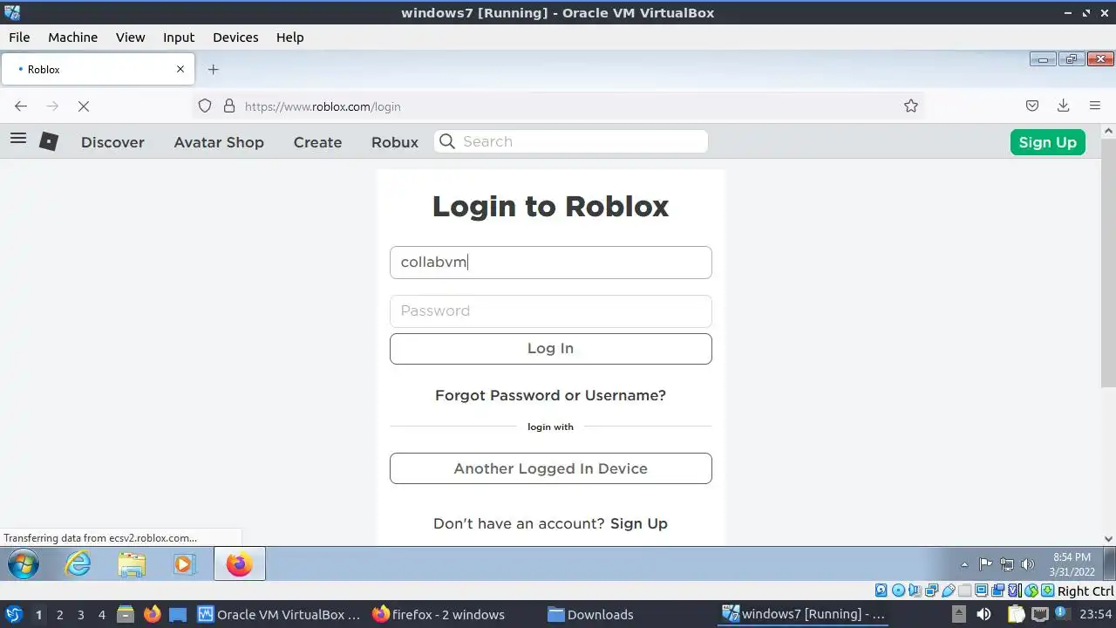Open the VirtualBox Machine menu
1116x628 pixels.
[72, 38]
